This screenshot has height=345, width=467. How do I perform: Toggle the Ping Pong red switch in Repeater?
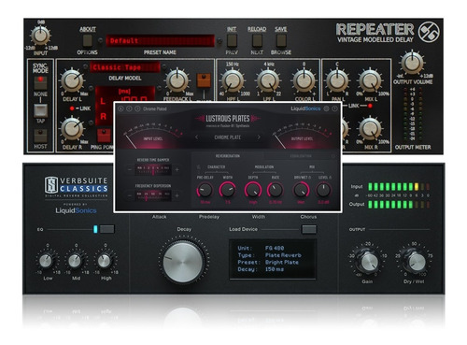pyautogui.click(x=104, y=136)
